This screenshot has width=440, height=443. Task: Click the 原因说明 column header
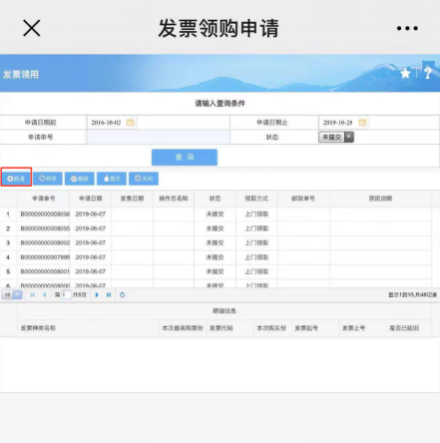[380, 199]
